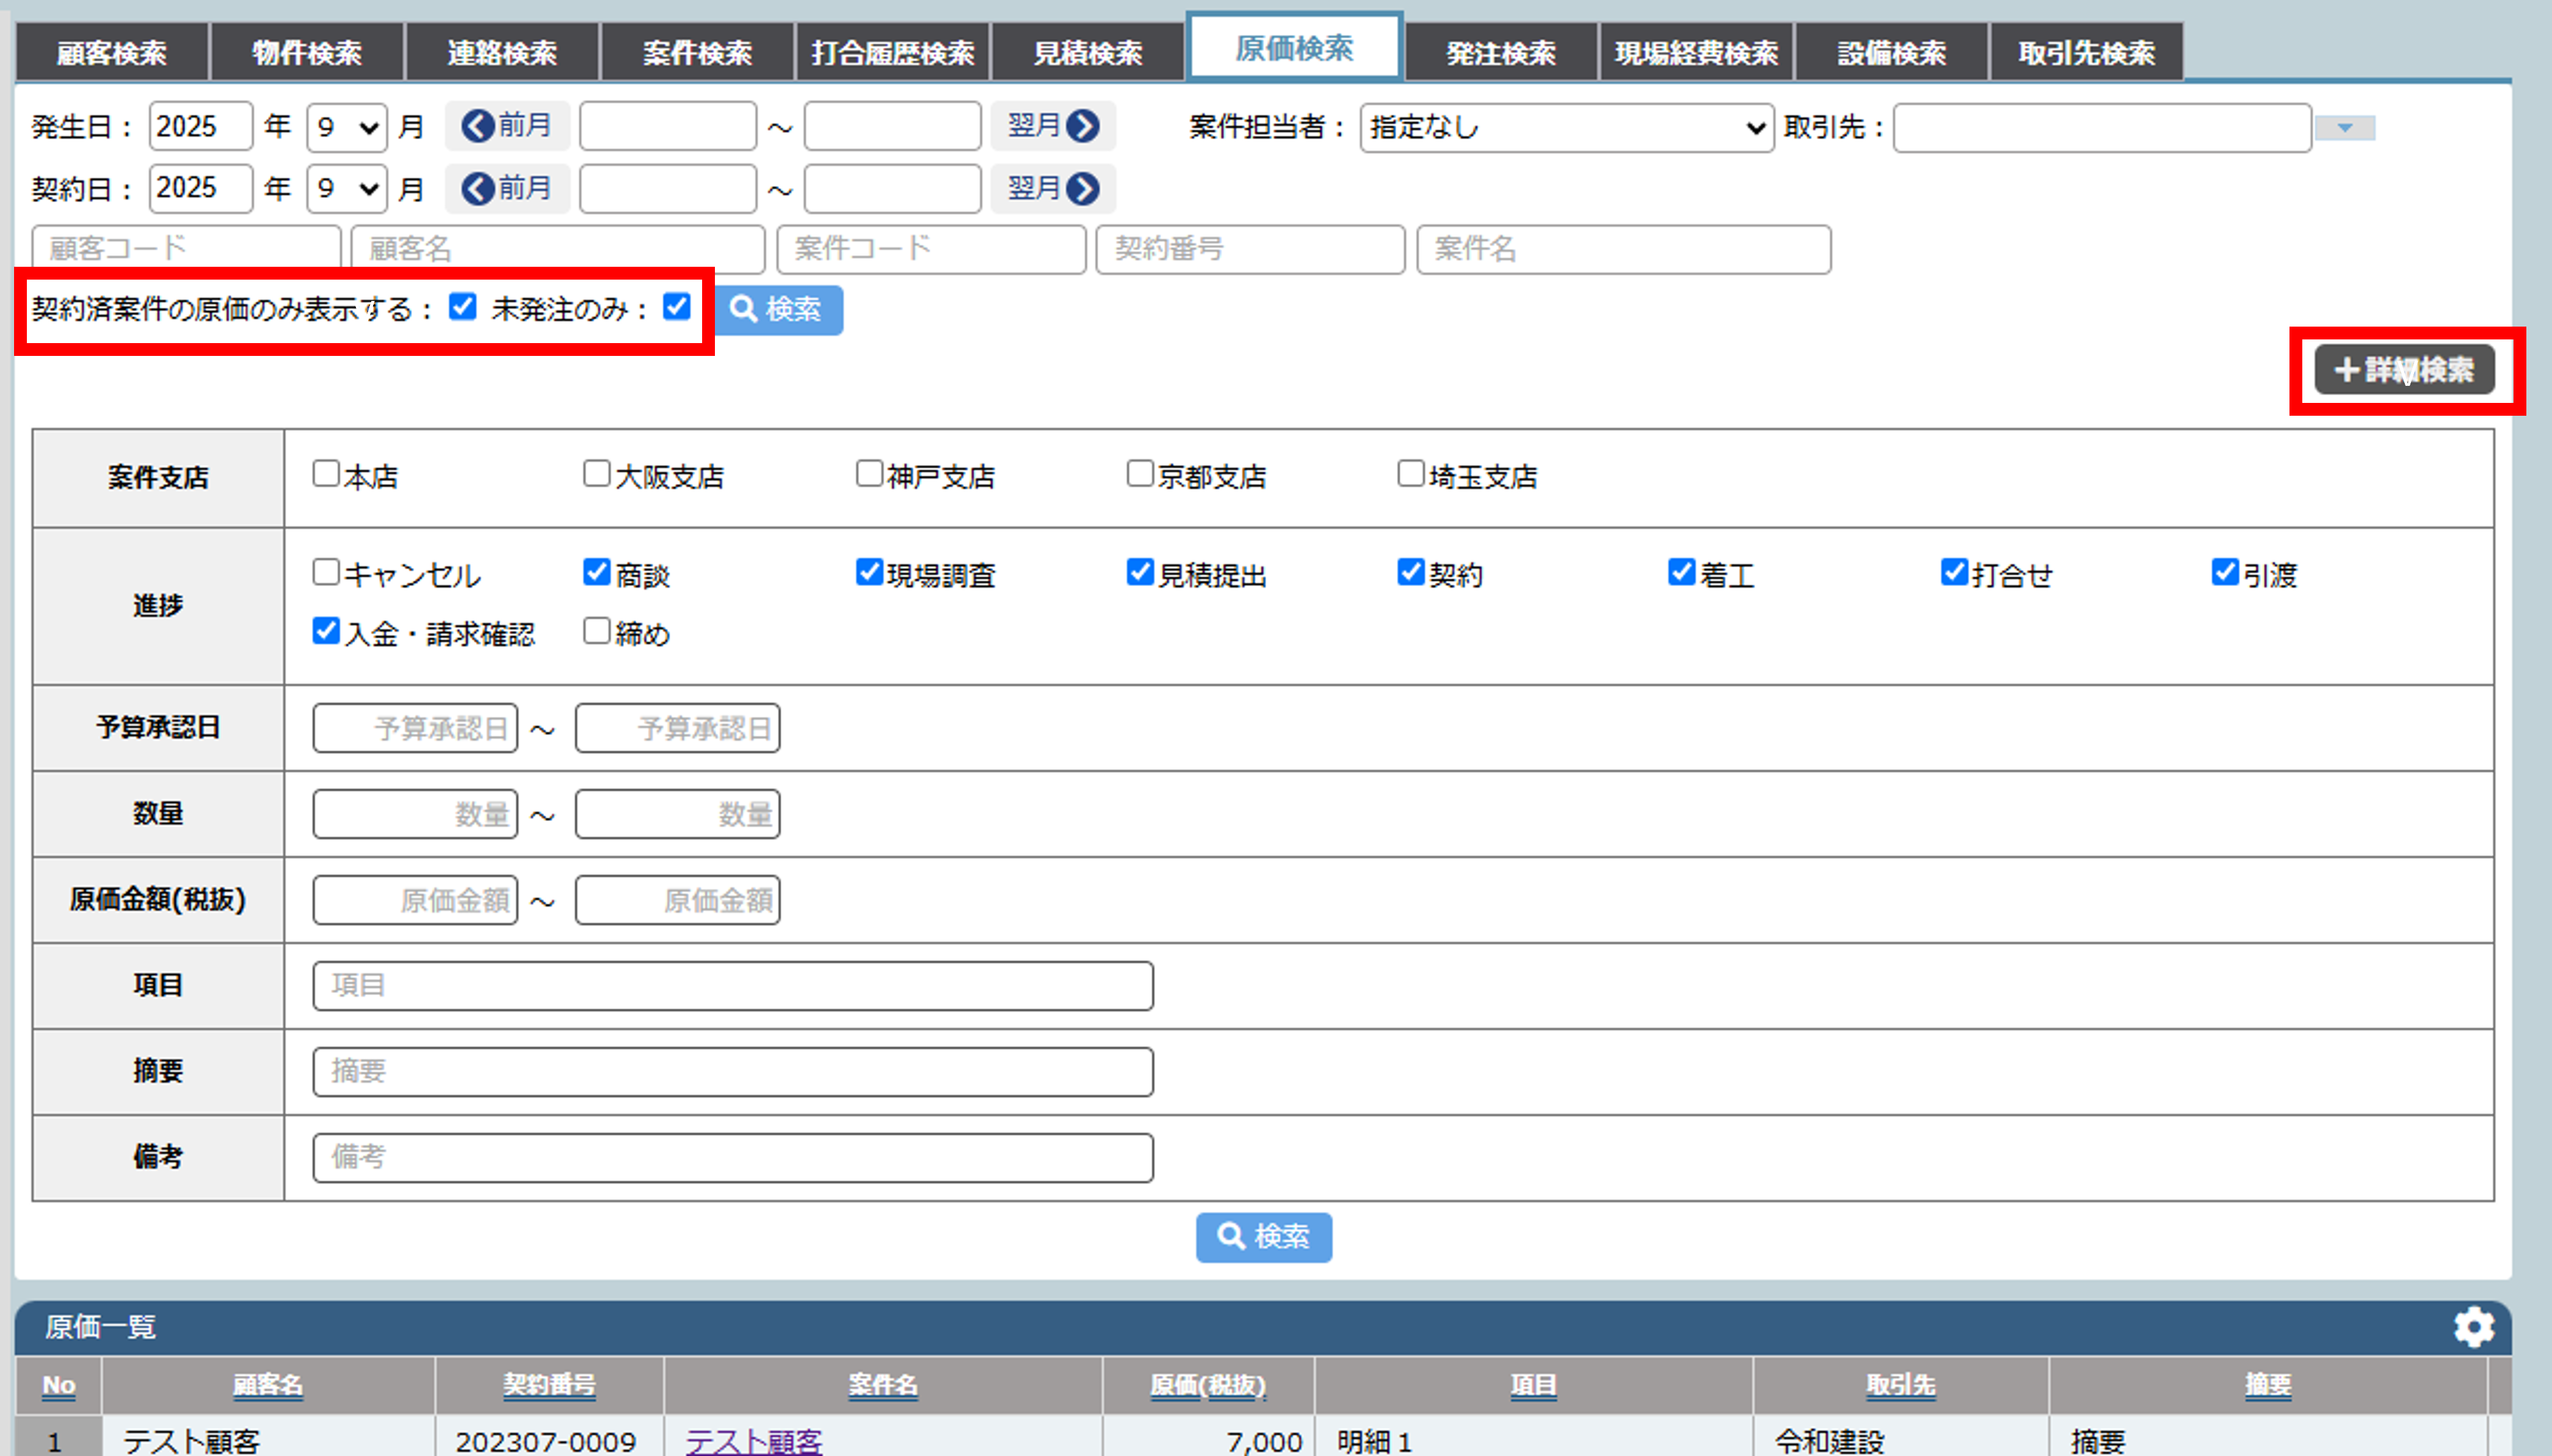2552x1456 pixels.
Task: Uncheck 未発注のみ checkbox
Action: pos(677,307)
